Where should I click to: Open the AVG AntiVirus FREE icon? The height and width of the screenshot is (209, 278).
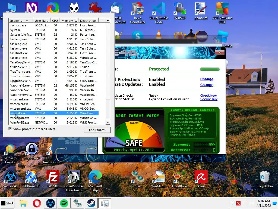click(222, 13)
